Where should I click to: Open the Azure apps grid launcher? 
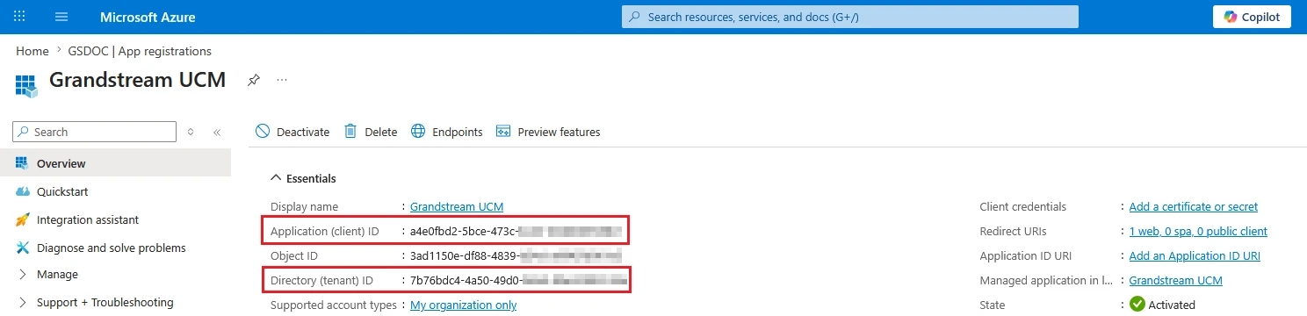tap(19, 17)
